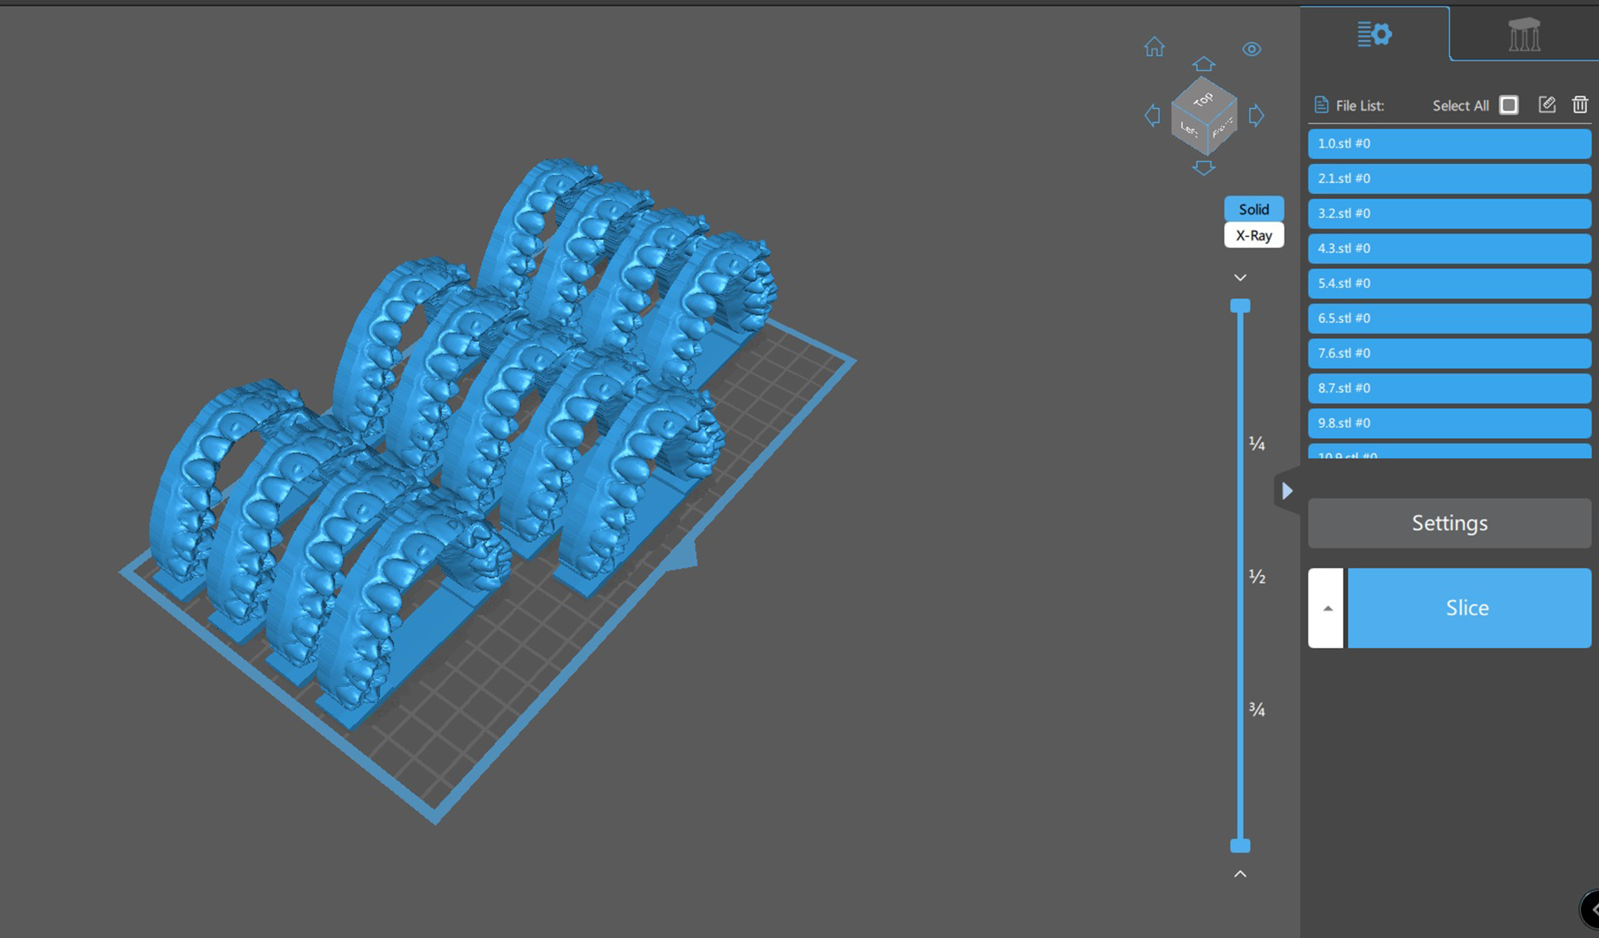Open the slice settings tab

point(1374,34)
